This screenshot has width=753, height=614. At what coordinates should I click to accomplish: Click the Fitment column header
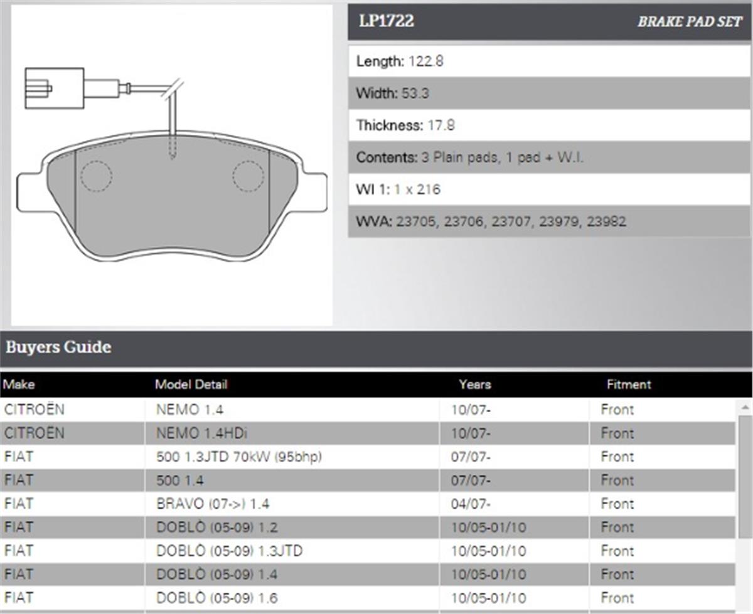(x=629, y=384)
